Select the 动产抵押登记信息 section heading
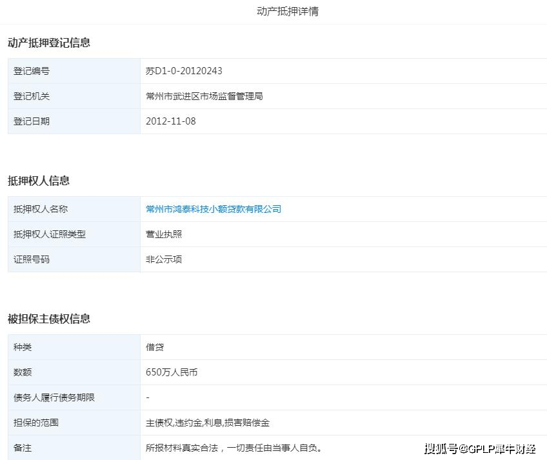This screenshot has width=547, height=460. point(49,43)
